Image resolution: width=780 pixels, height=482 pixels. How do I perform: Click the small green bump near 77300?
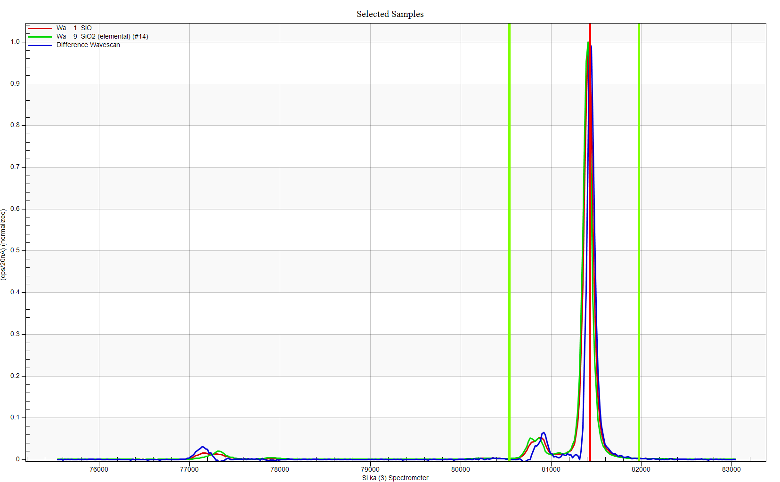point(218,451)
